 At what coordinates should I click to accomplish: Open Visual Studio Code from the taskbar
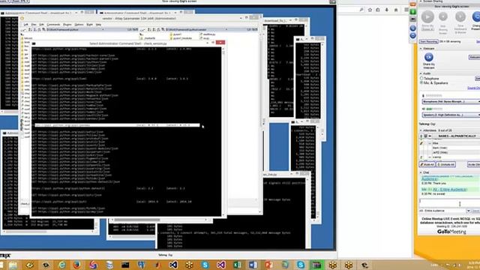173,265
